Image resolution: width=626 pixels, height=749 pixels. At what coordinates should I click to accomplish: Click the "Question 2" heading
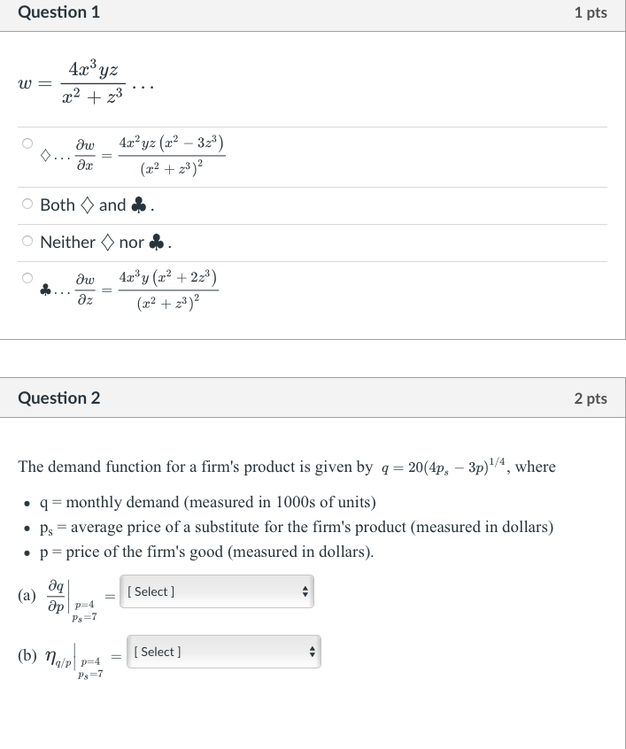58,398
